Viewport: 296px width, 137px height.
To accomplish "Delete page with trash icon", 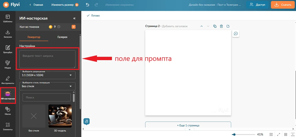I will [222, 26].
